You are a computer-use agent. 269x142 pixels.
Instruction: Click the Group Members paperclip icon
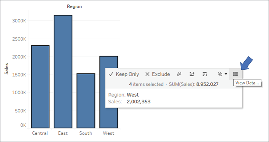179,74
